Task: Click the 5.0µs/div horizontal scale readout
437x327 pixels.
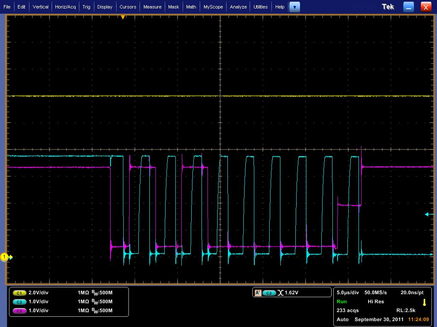Action: 349,293
